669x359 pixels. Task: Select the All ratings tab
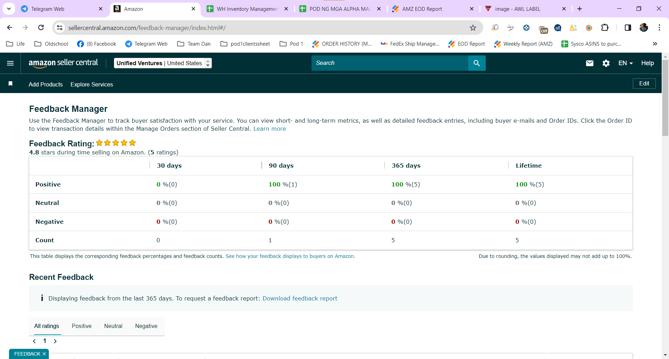47,326
